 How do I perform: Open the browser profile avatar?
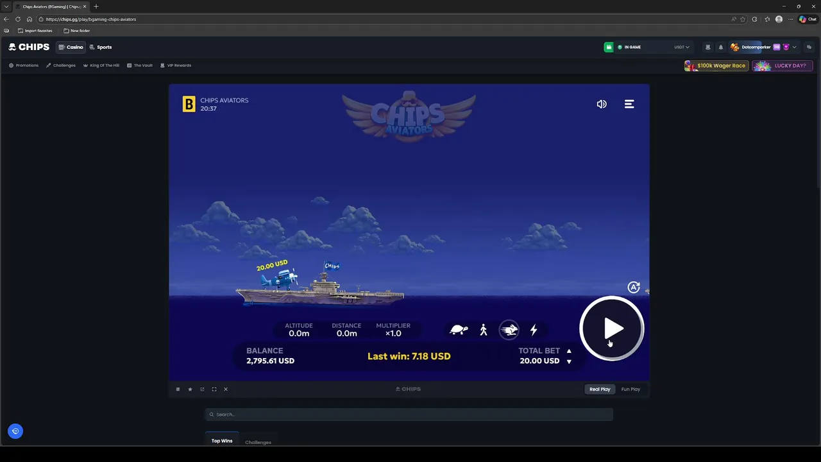coord(779,19)
